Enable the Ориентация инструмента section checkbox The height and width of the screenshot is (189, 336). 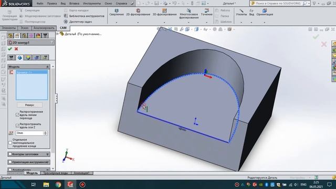point(10,162)
